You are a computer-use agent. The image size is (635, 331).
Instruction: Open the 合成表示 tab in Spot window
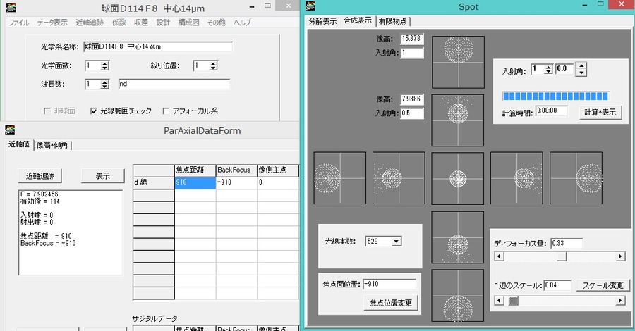pyautogui.click(x=358, y=20)
